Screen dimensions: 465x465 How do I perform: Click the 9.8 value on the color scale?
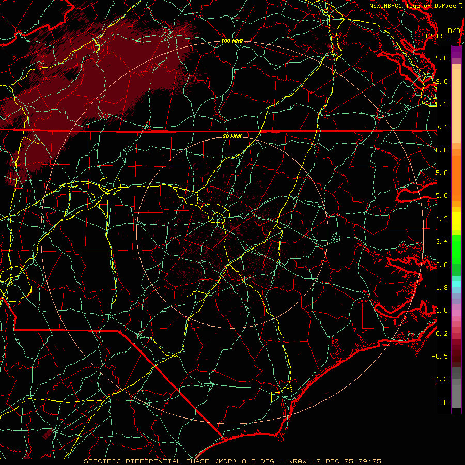pos(442,58)
